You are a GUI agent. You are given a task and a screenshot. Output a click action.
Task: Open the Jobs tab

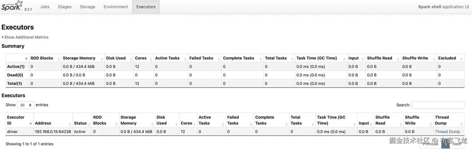[x=45, y=7]
